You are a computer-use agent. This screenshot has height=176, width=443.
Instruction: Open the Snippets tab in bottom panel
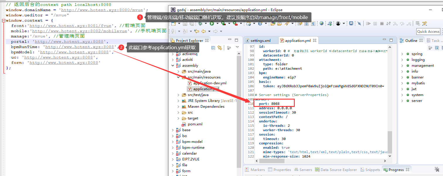point(370,170)
